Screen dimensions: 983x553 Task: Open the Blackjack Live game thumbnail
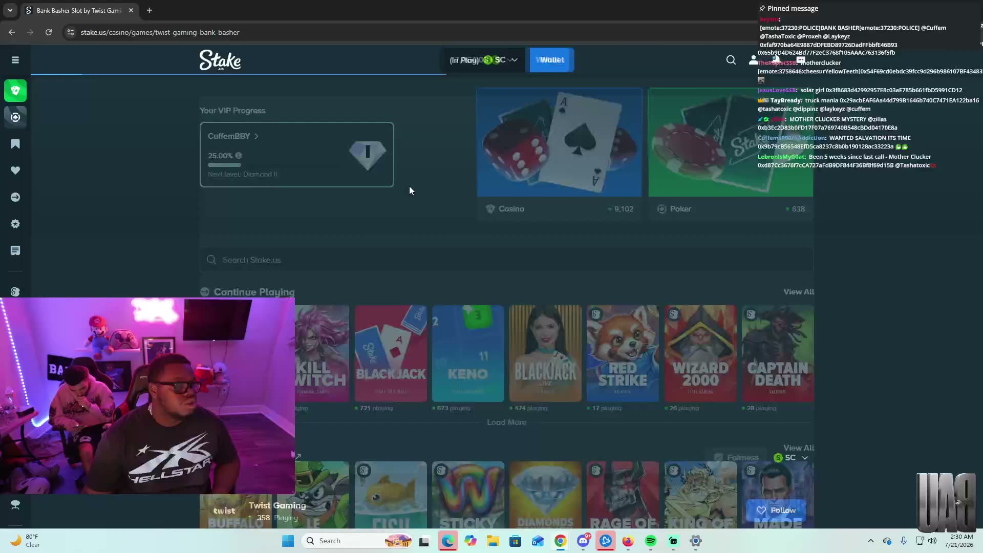tap(546, 354)
